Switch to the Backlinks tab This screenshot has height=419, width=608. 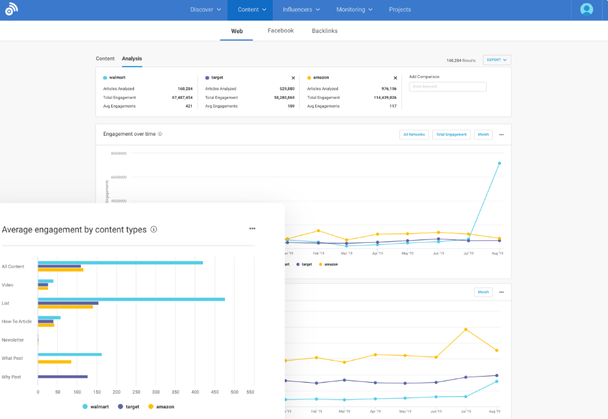[325, 31]
